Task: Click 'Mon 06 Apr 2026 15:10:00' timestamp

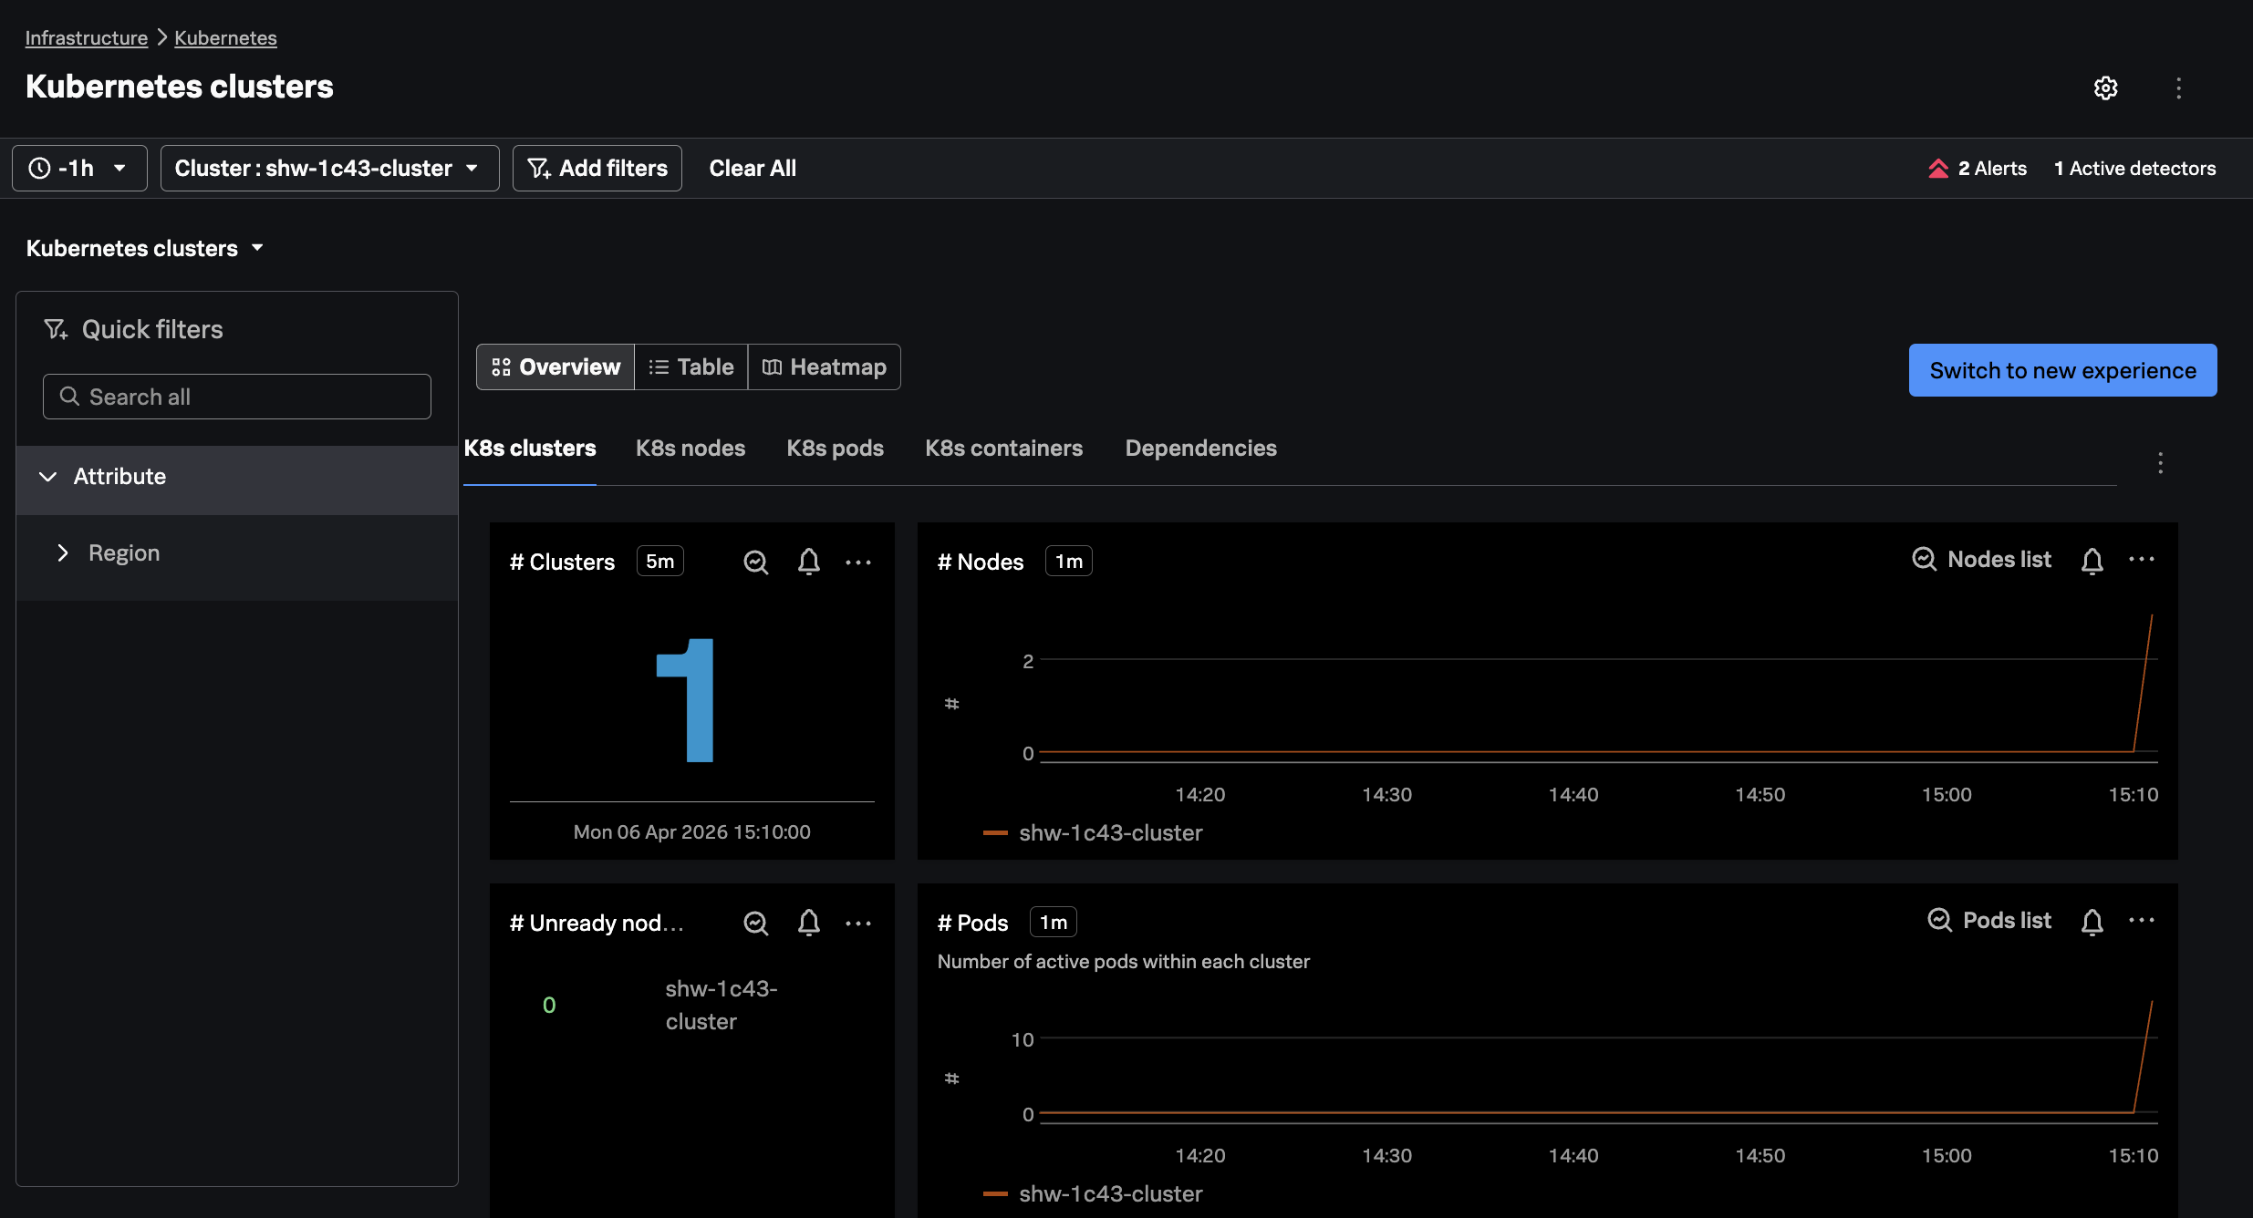Action: click(691, 831)
